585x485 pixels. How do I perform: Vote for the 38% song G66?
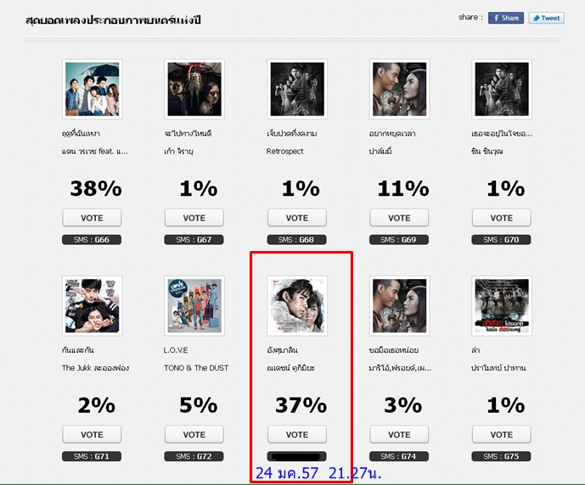click(x=92, y=218)
